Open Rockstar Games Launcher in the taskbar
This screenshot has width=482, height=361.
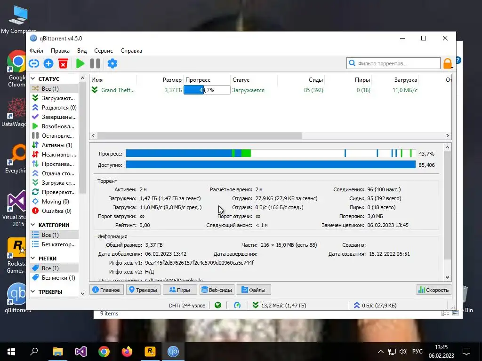(150, 351)
